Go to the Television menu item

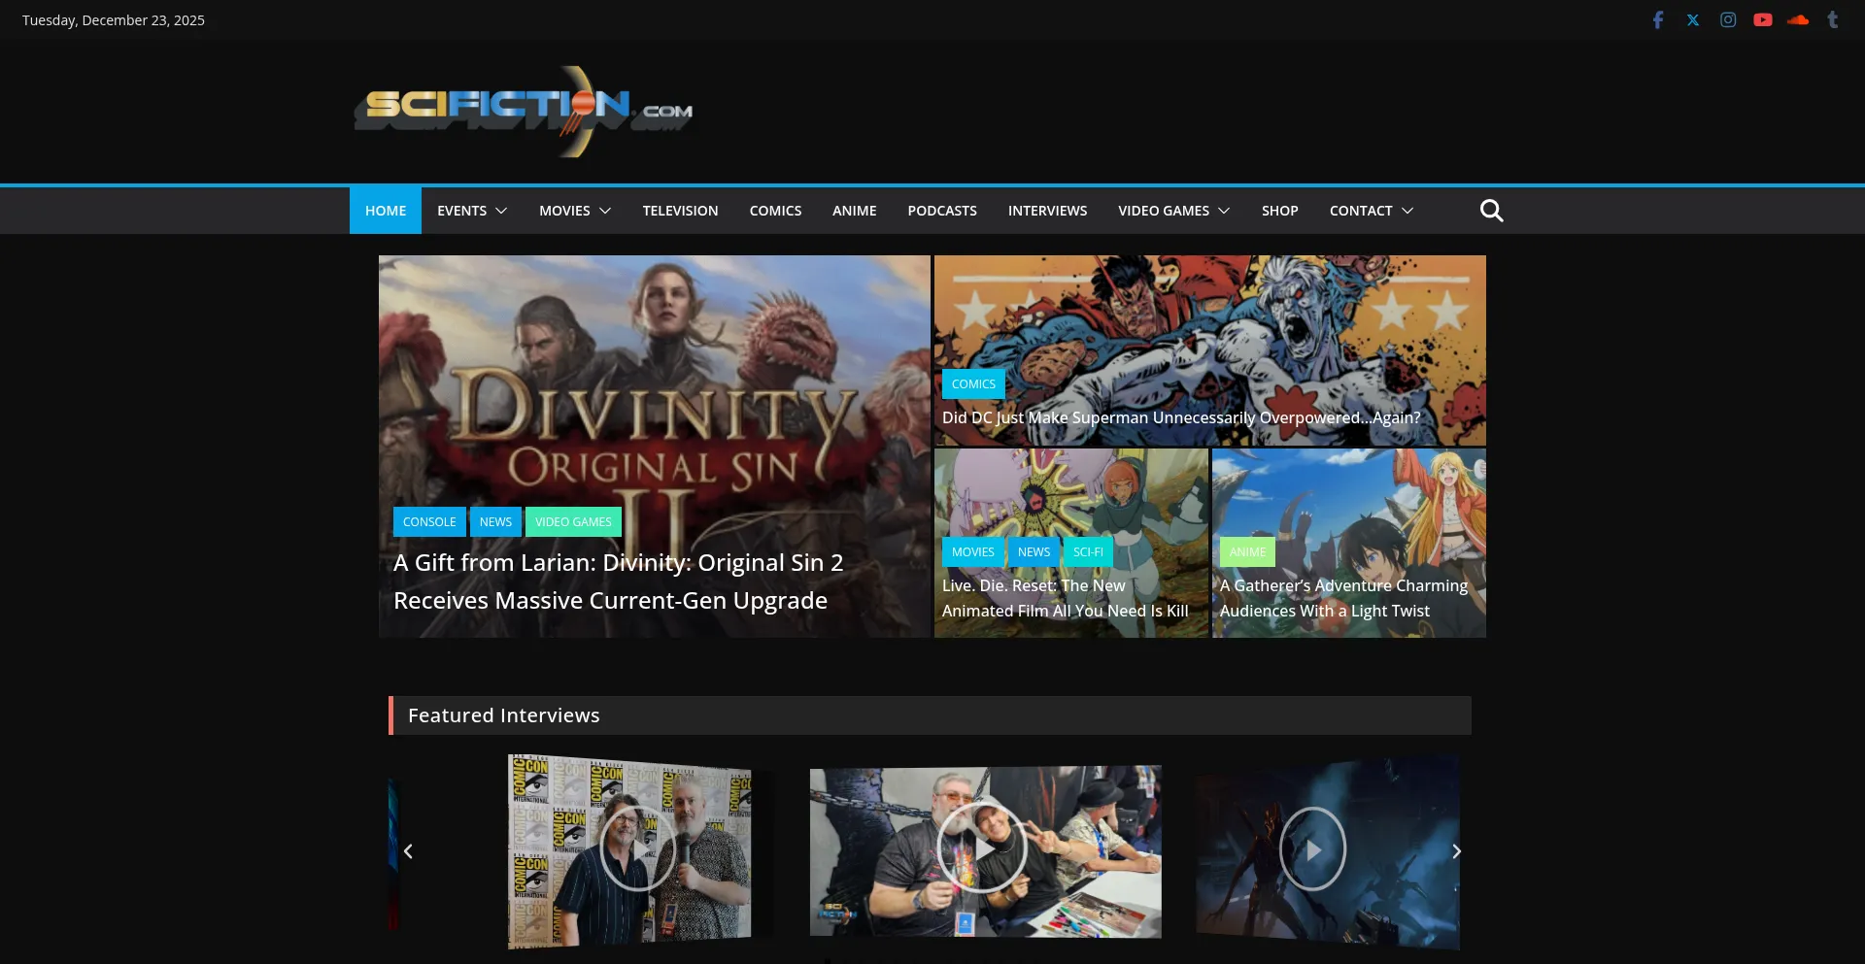coord(680,211)
